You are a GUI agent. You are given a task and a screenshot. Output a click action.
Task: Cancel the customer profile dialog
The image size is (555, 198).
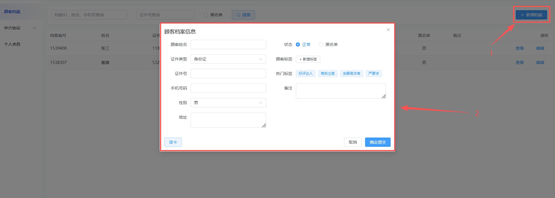pos(353,142)
